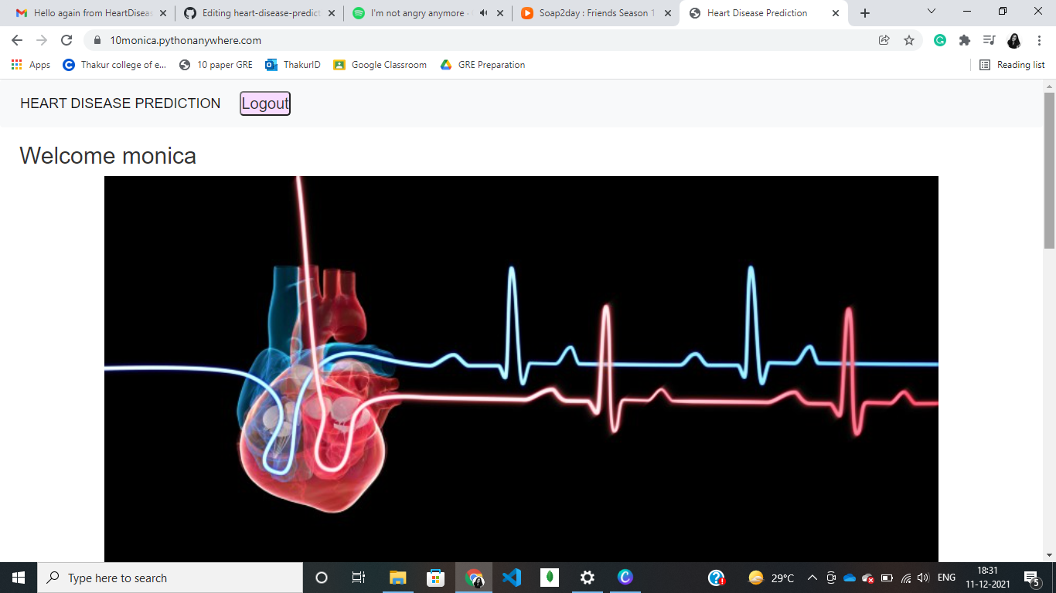Toggle the bookmark star for this page
Image resolution: width=1056 pixels, height=593 pixels.
(x=908, y=39)
